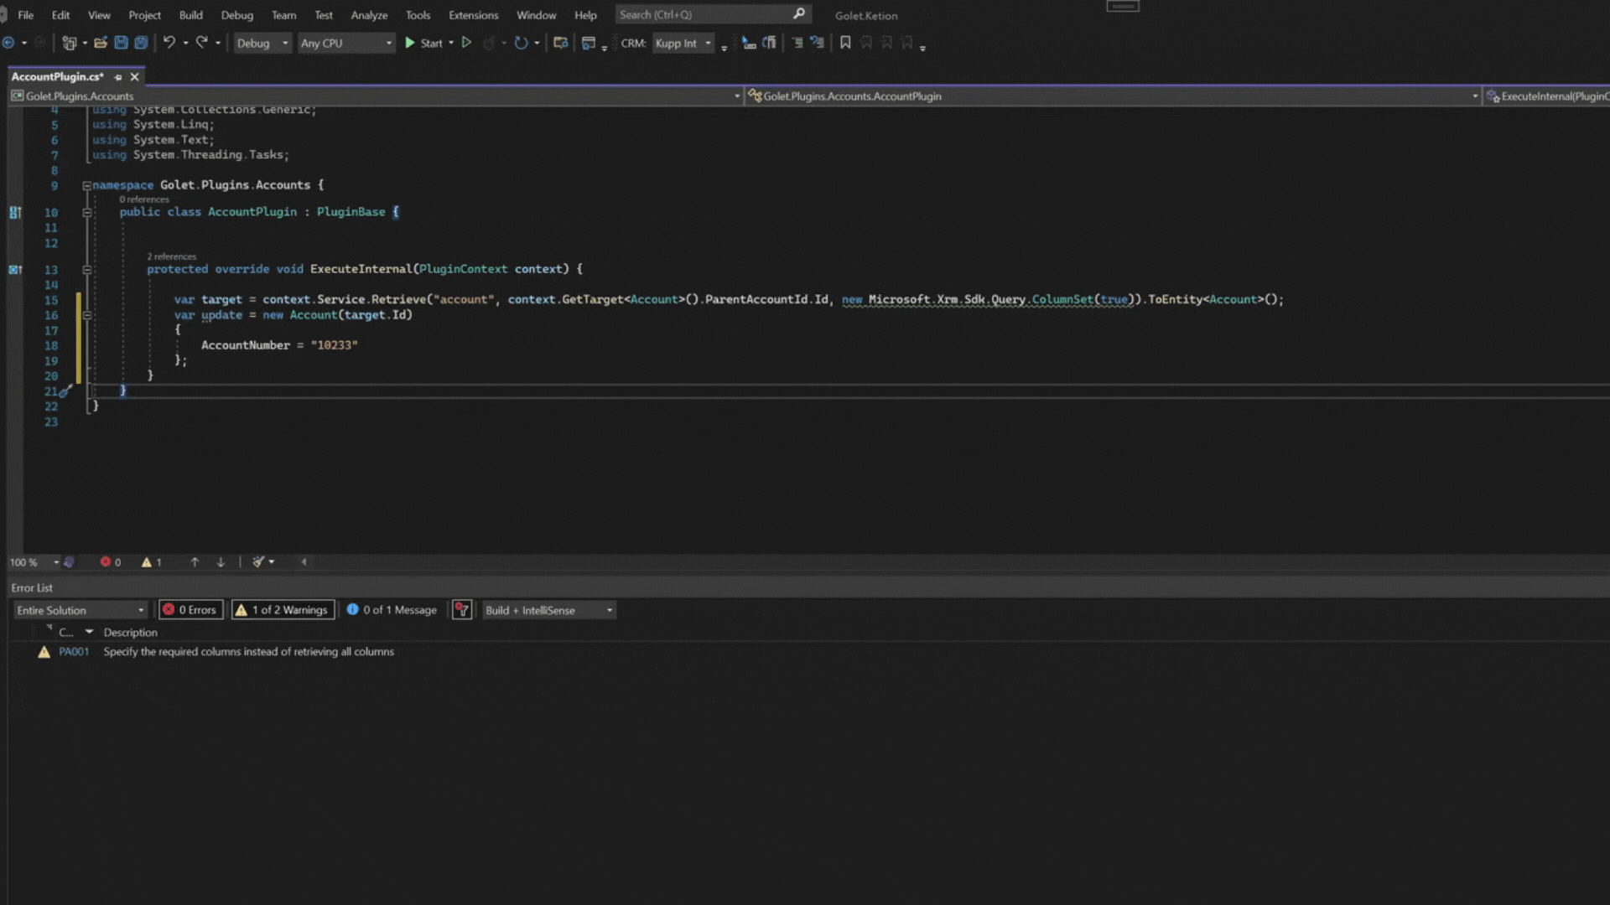Toggle a bookmark with the bookmark icon
The width and height of the screenshot is (1610, 905).
click(845, 43)
